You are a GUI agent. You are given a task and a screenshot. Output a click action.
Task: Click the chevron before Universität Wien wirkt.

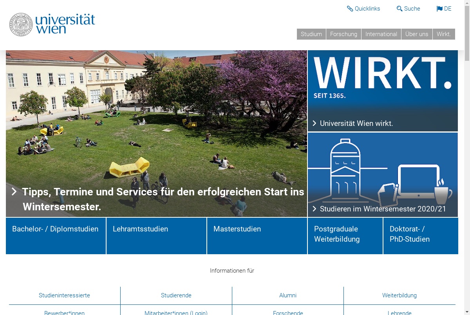point(315,123)
